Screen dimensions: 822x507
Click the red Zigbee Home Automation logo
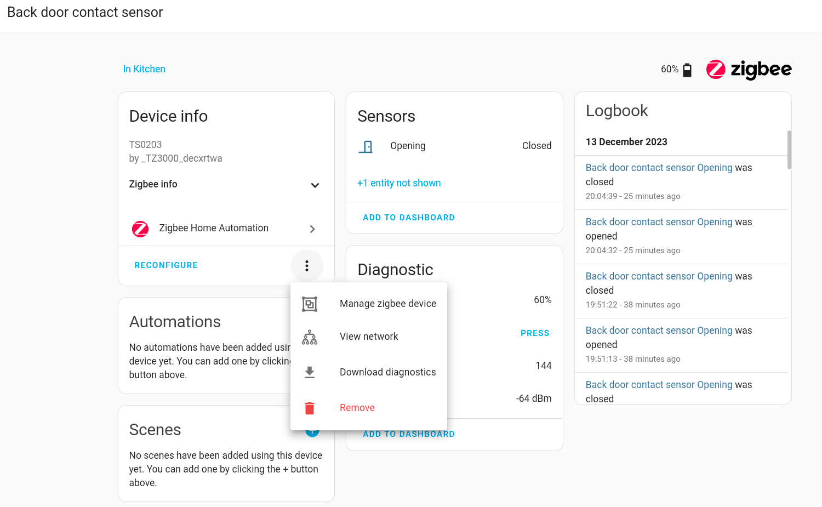point(140,229)
